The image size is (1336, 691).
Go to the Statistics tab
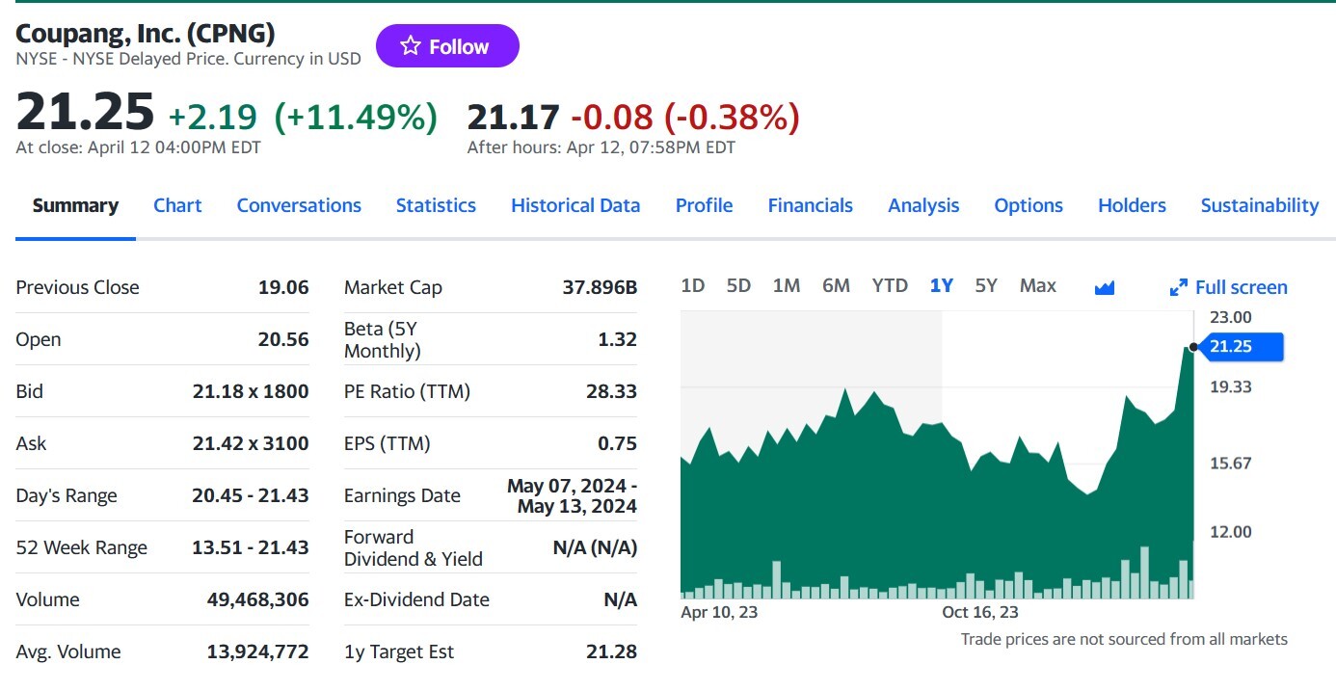pos(436,205)
